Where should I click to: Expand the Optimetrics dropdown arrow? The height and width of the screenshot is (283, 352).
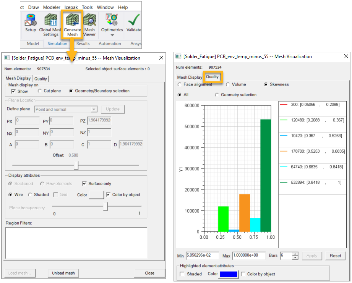(112, 35)
